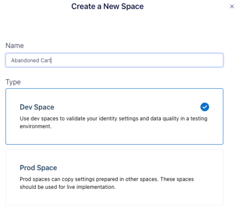Click the "Dev Space" heading text
The image size is (237, 211).
(38, 107)
